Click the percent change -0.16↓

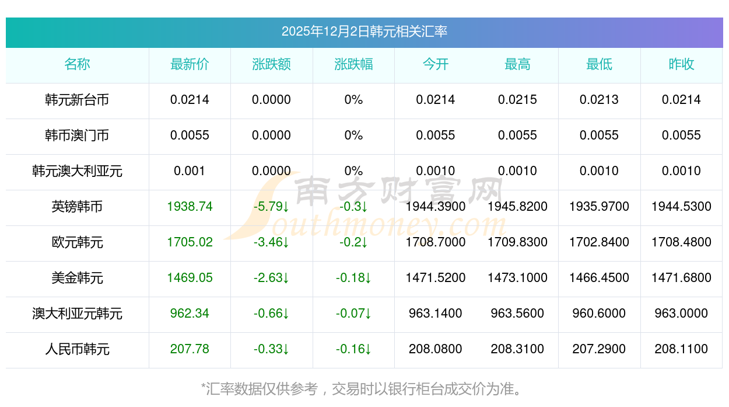(x=353, y=349)
